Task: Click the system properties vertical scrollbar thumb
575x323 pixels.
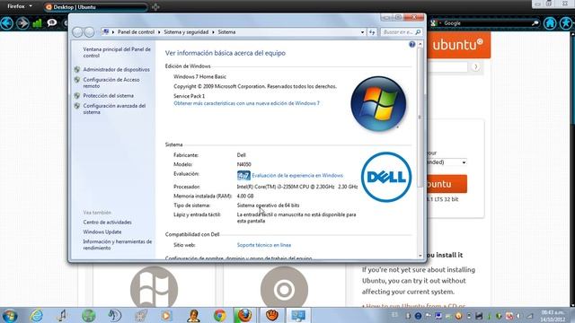Action: point(420,118)
